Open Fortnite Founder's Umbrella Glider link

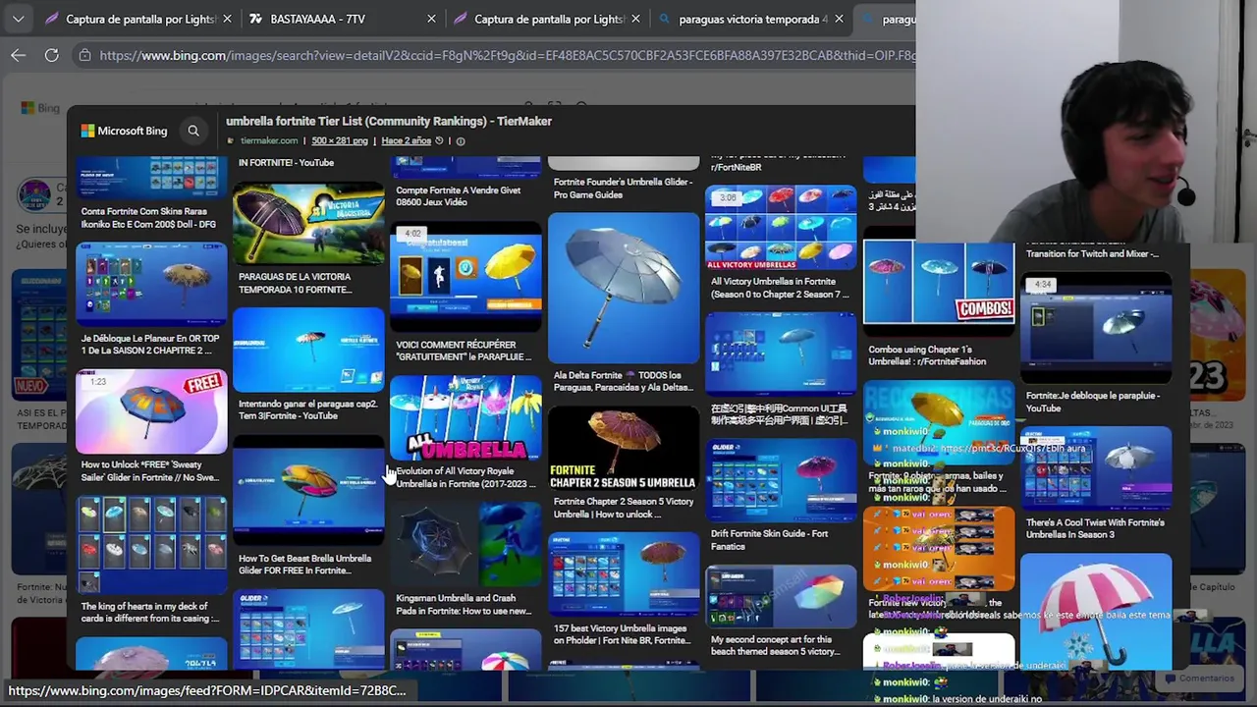point(623,188)
